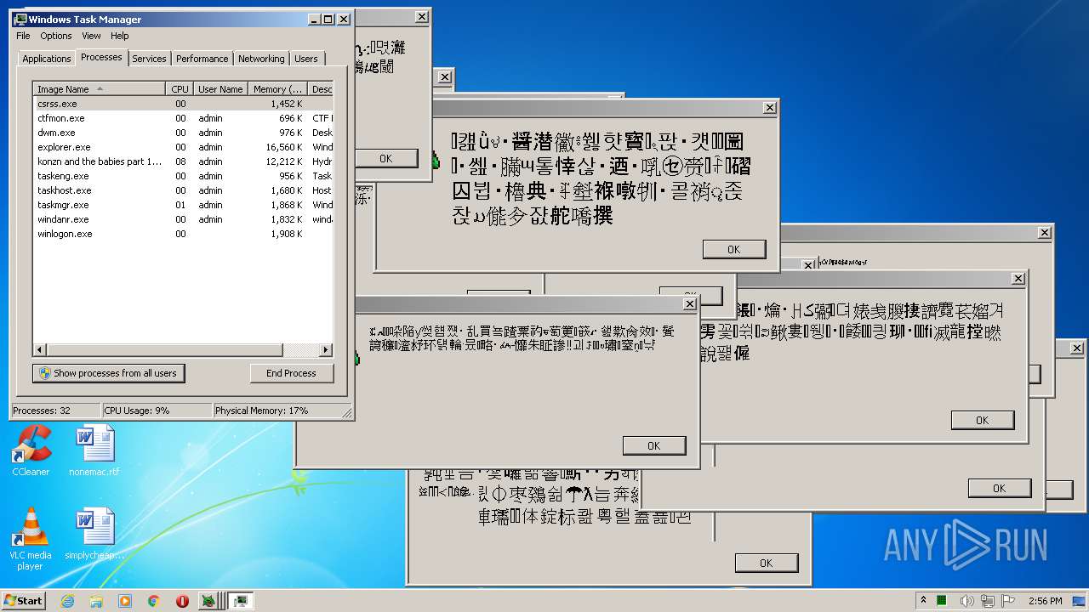Select the CCleaner desktop shortcut
Viewport: 1089px width, 612px height.
(x=31, y=451)
